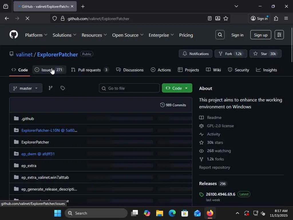
Task: Open green Code clone dropdown
Action: (x=177, y=88)
